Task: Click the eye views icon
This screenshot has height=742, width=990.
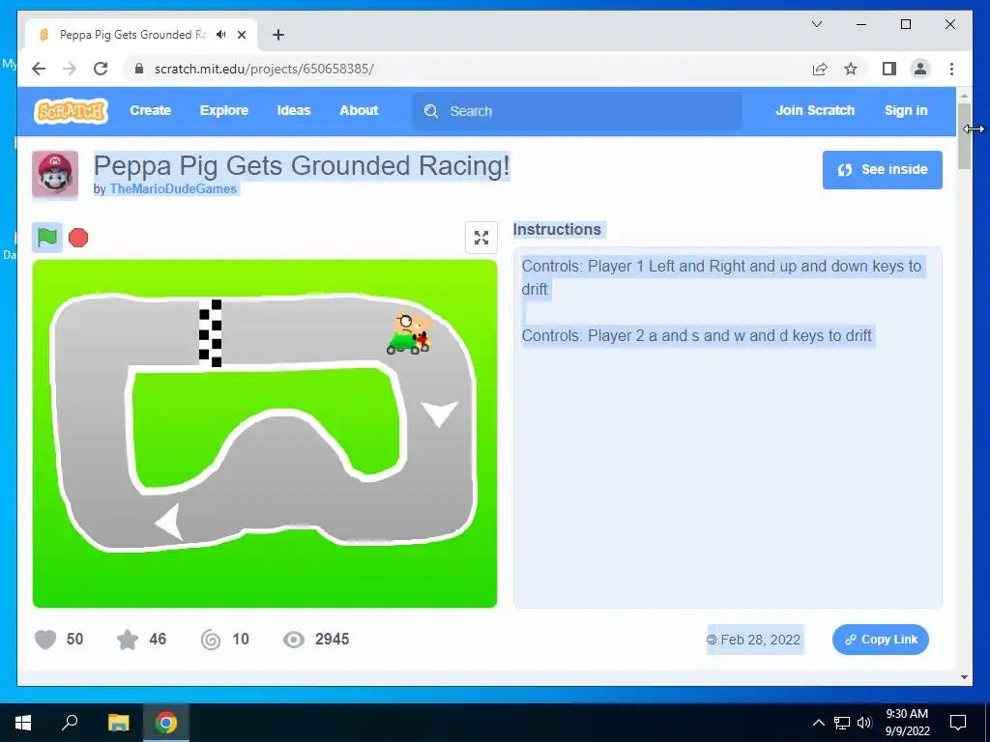Action: tap(294, 640)
